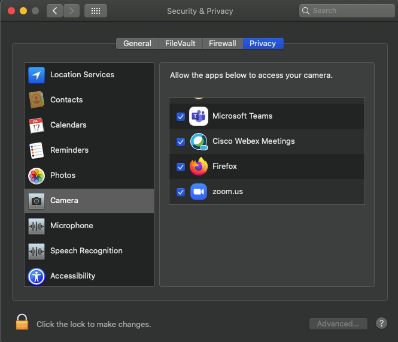Click the Microsoft Teams app name
Viewport: 398px width, 342px height.
coord(242,116)
